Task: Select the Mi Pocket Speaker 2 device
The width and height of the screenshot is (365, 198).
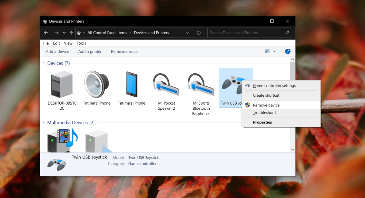Action: click(x=166, y=85)
